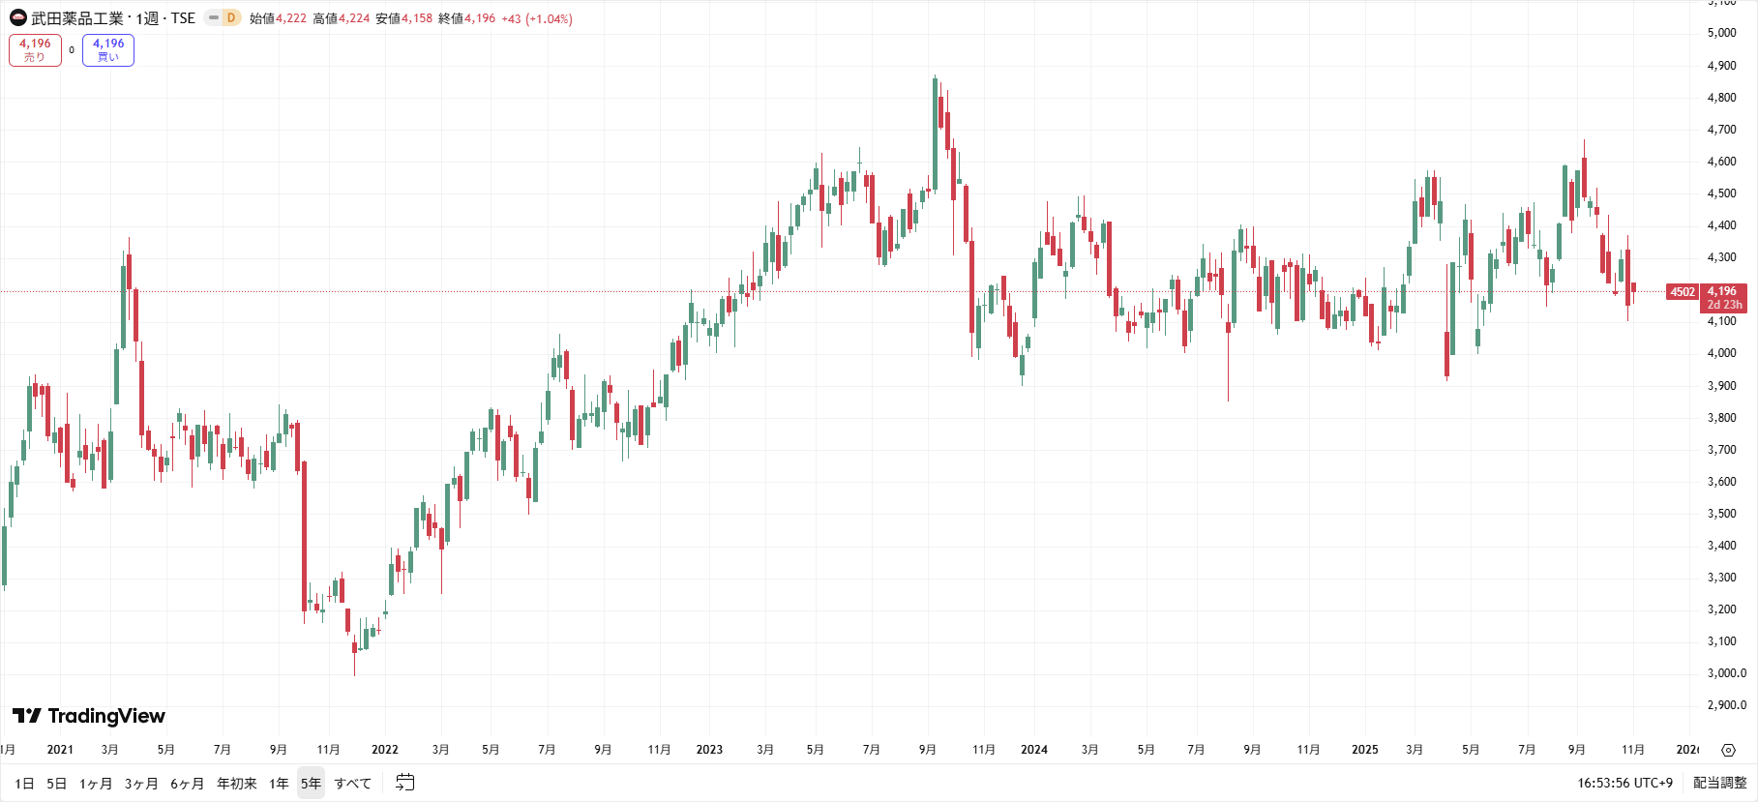
Task: Click the orange D delayed-data badge
Action: (x=231, y=17)
